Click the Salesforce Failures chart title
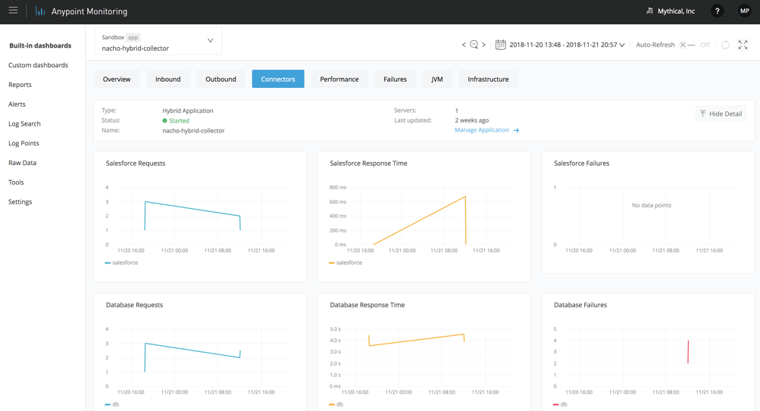Screen dimensions: 760x411 pos(582,163)
